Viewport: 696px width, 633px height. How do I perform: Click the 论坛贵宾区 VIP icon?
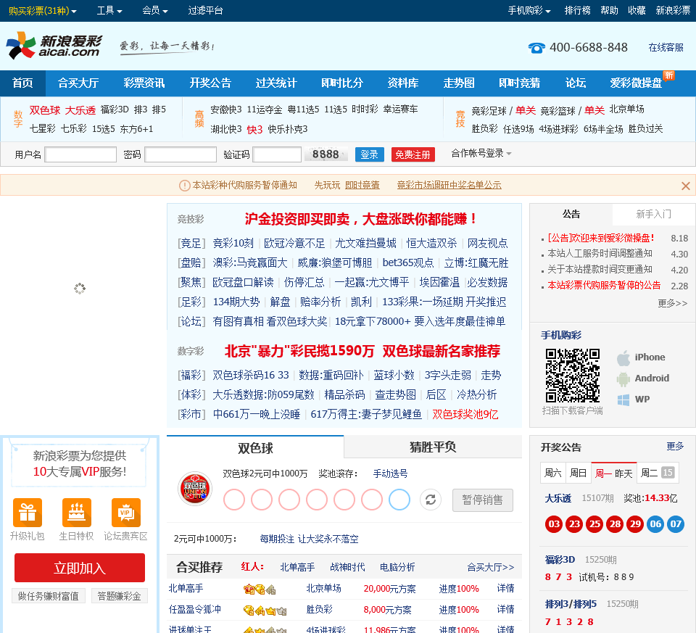pyautogui.click(x=125, y=513)
